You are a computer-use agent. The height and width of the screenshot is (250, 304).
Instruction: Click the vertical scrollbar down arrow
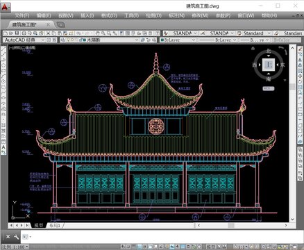tap(292, 219)
